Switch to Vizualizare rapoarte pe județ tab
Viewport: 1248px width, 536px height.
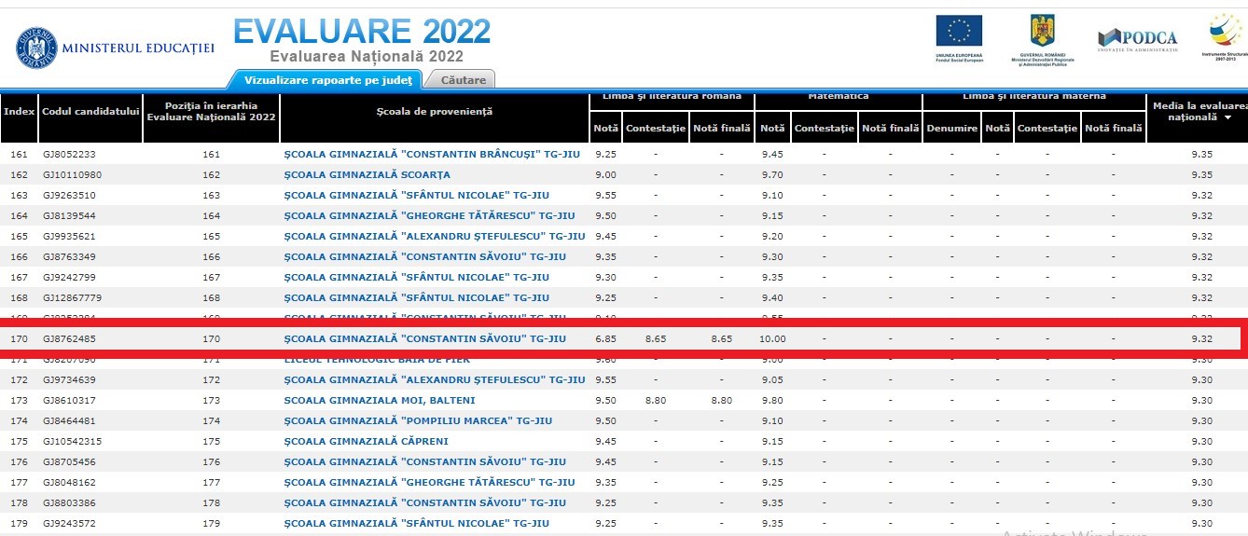tap(326, 80)
